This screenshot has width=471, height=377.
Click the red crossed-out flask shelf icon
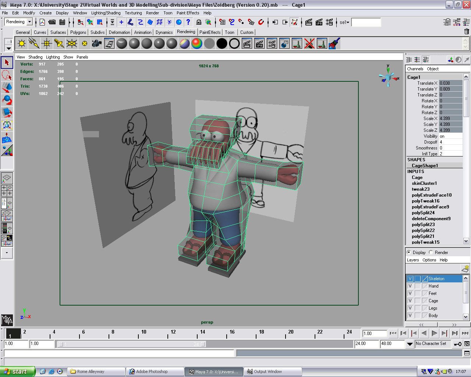[309, 44]
